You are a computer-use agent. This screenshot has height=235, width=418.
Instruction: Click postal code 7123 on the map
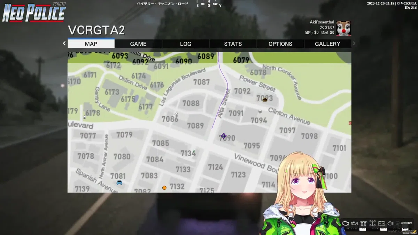[x=238, y=174]
